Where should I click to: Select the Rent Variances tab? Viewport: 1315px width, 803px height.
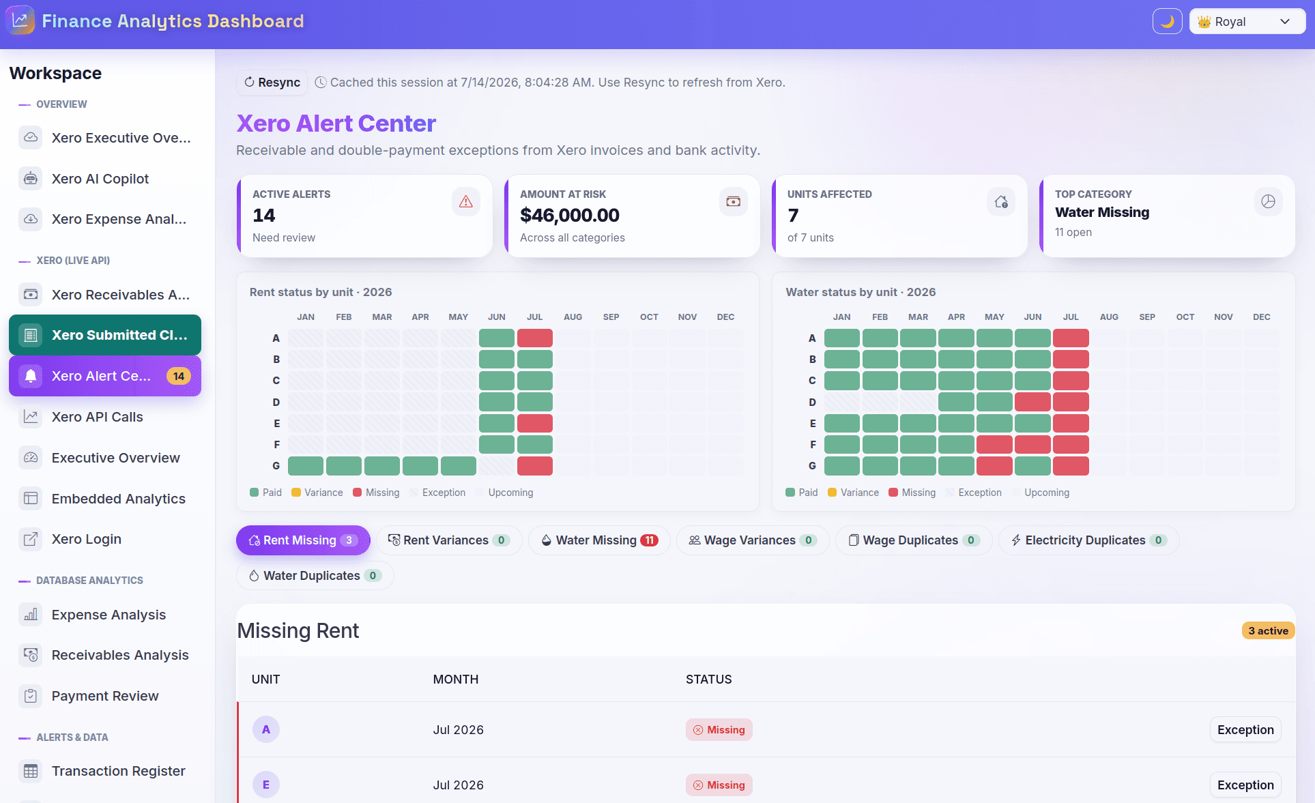click(449, 540)
